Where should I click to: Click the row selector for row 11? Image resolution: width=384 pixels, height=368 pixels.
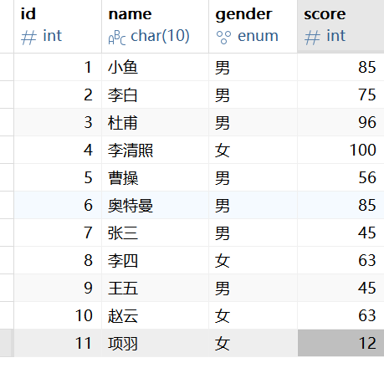(7, 343)
